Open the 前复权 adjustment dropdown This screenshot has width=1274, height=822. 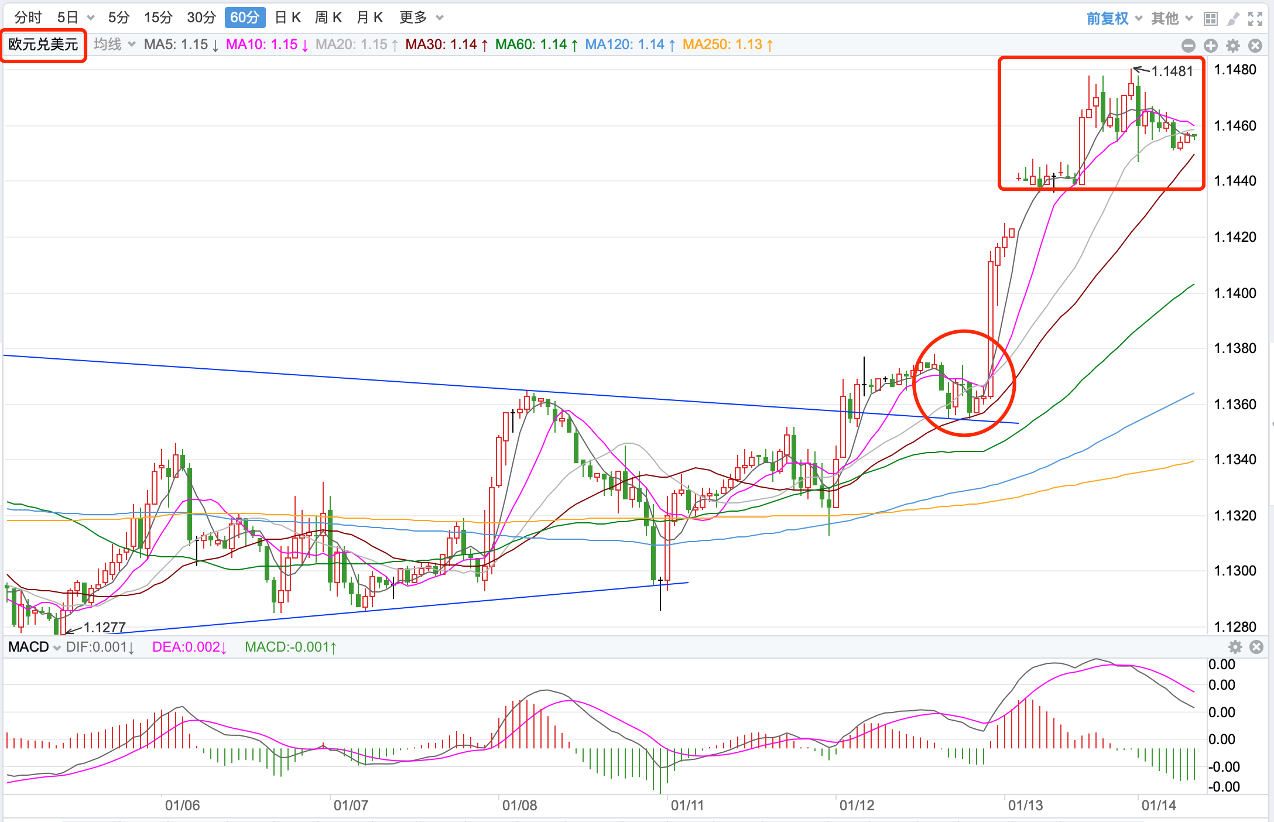[1114, 19]
